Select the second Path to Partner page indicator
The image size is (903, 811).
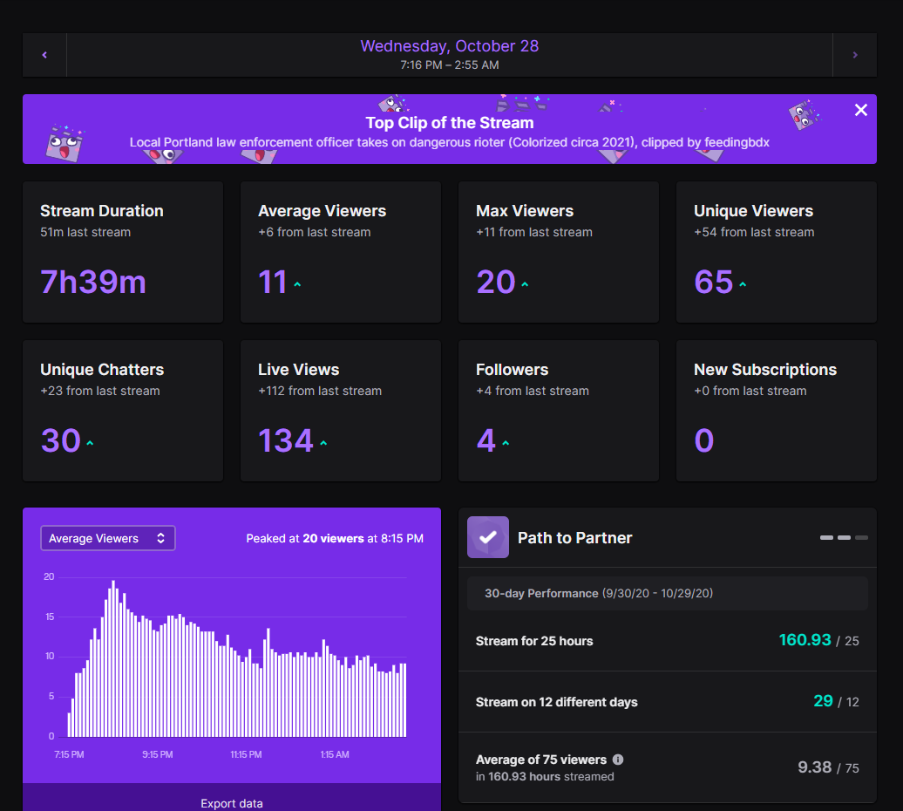pos(844,537)
